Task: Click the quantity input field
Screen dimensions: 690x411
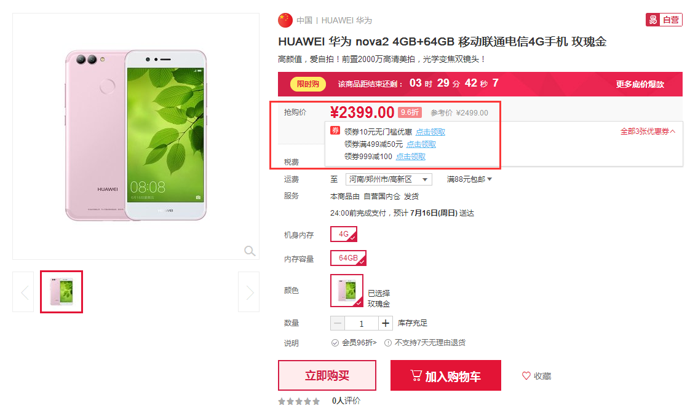Action: coord(362,323)
